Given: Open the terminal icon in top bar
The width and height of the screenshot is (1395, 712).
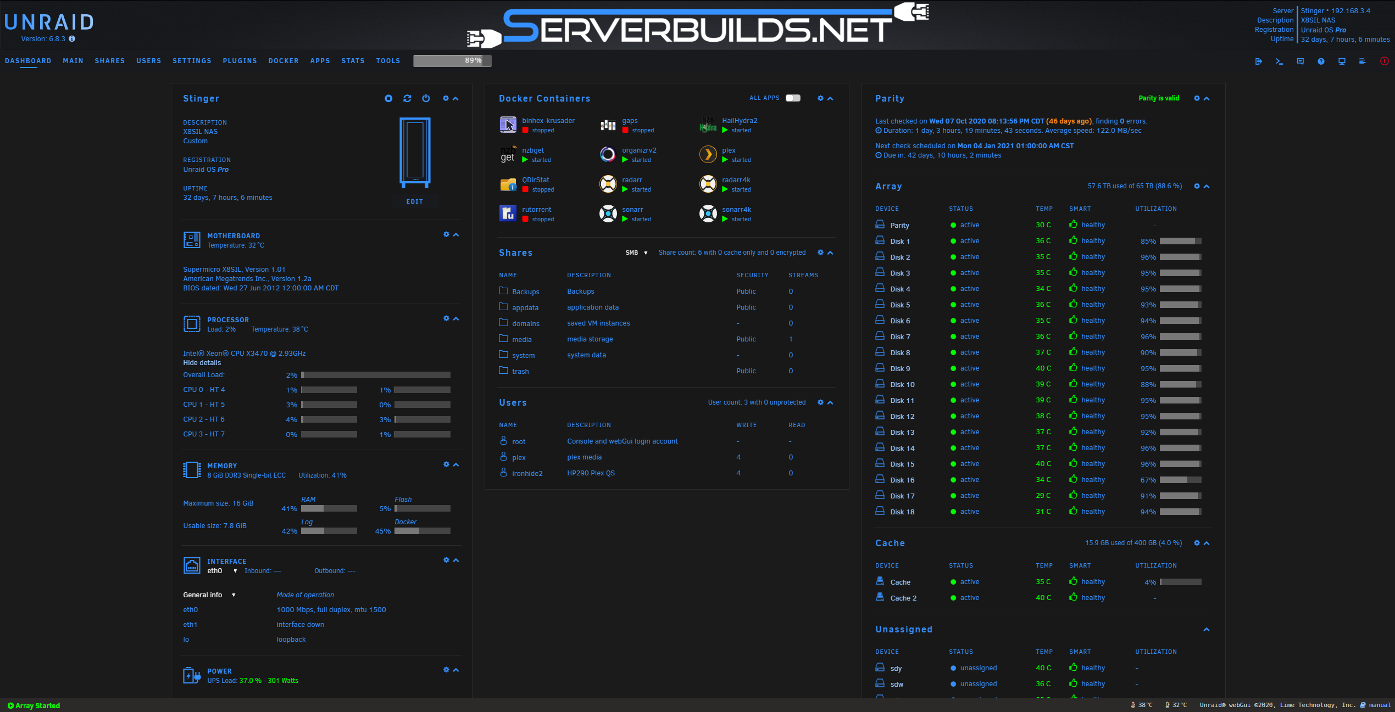Looking at the screenshot, I should coord(1279,61).
